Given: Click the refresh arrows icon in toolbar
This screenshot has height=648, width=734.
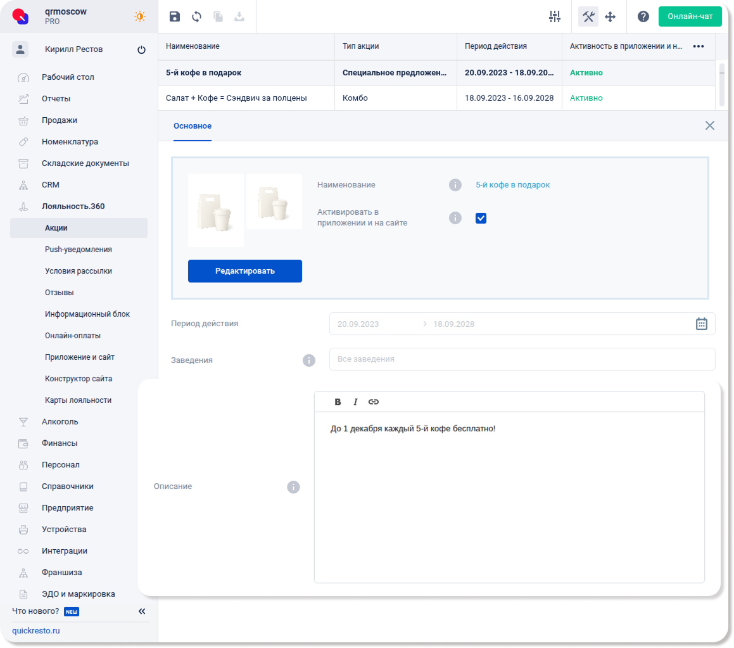Looking at the screenshot, I should (196, 17).
